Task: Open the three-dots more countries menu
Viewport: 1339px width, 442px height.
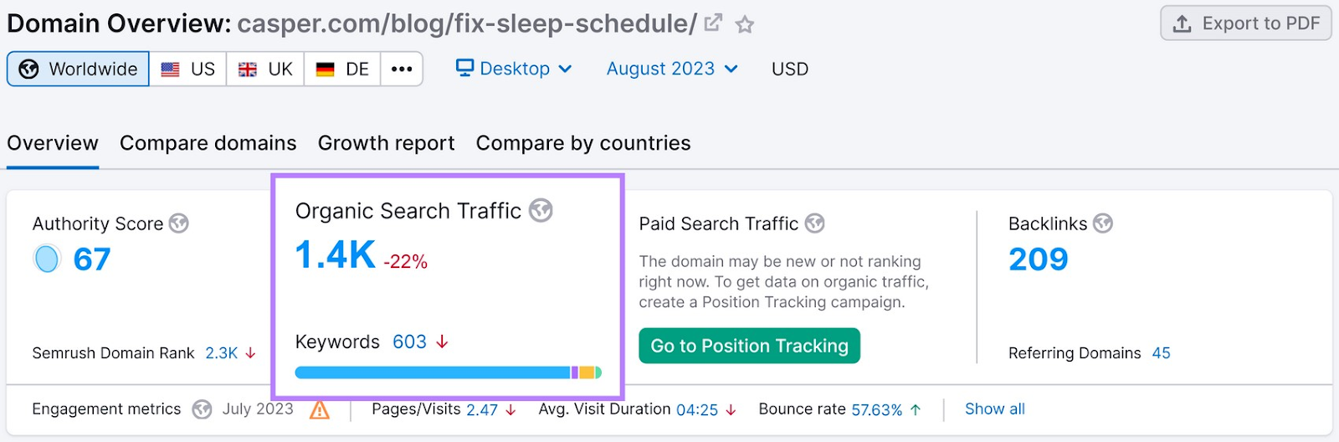Action: [x=402, y=69]
